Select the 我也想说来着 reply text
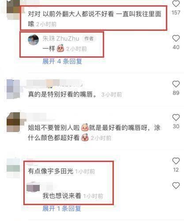This screenshot has width=184, height=221. click(x=62, y=196)
